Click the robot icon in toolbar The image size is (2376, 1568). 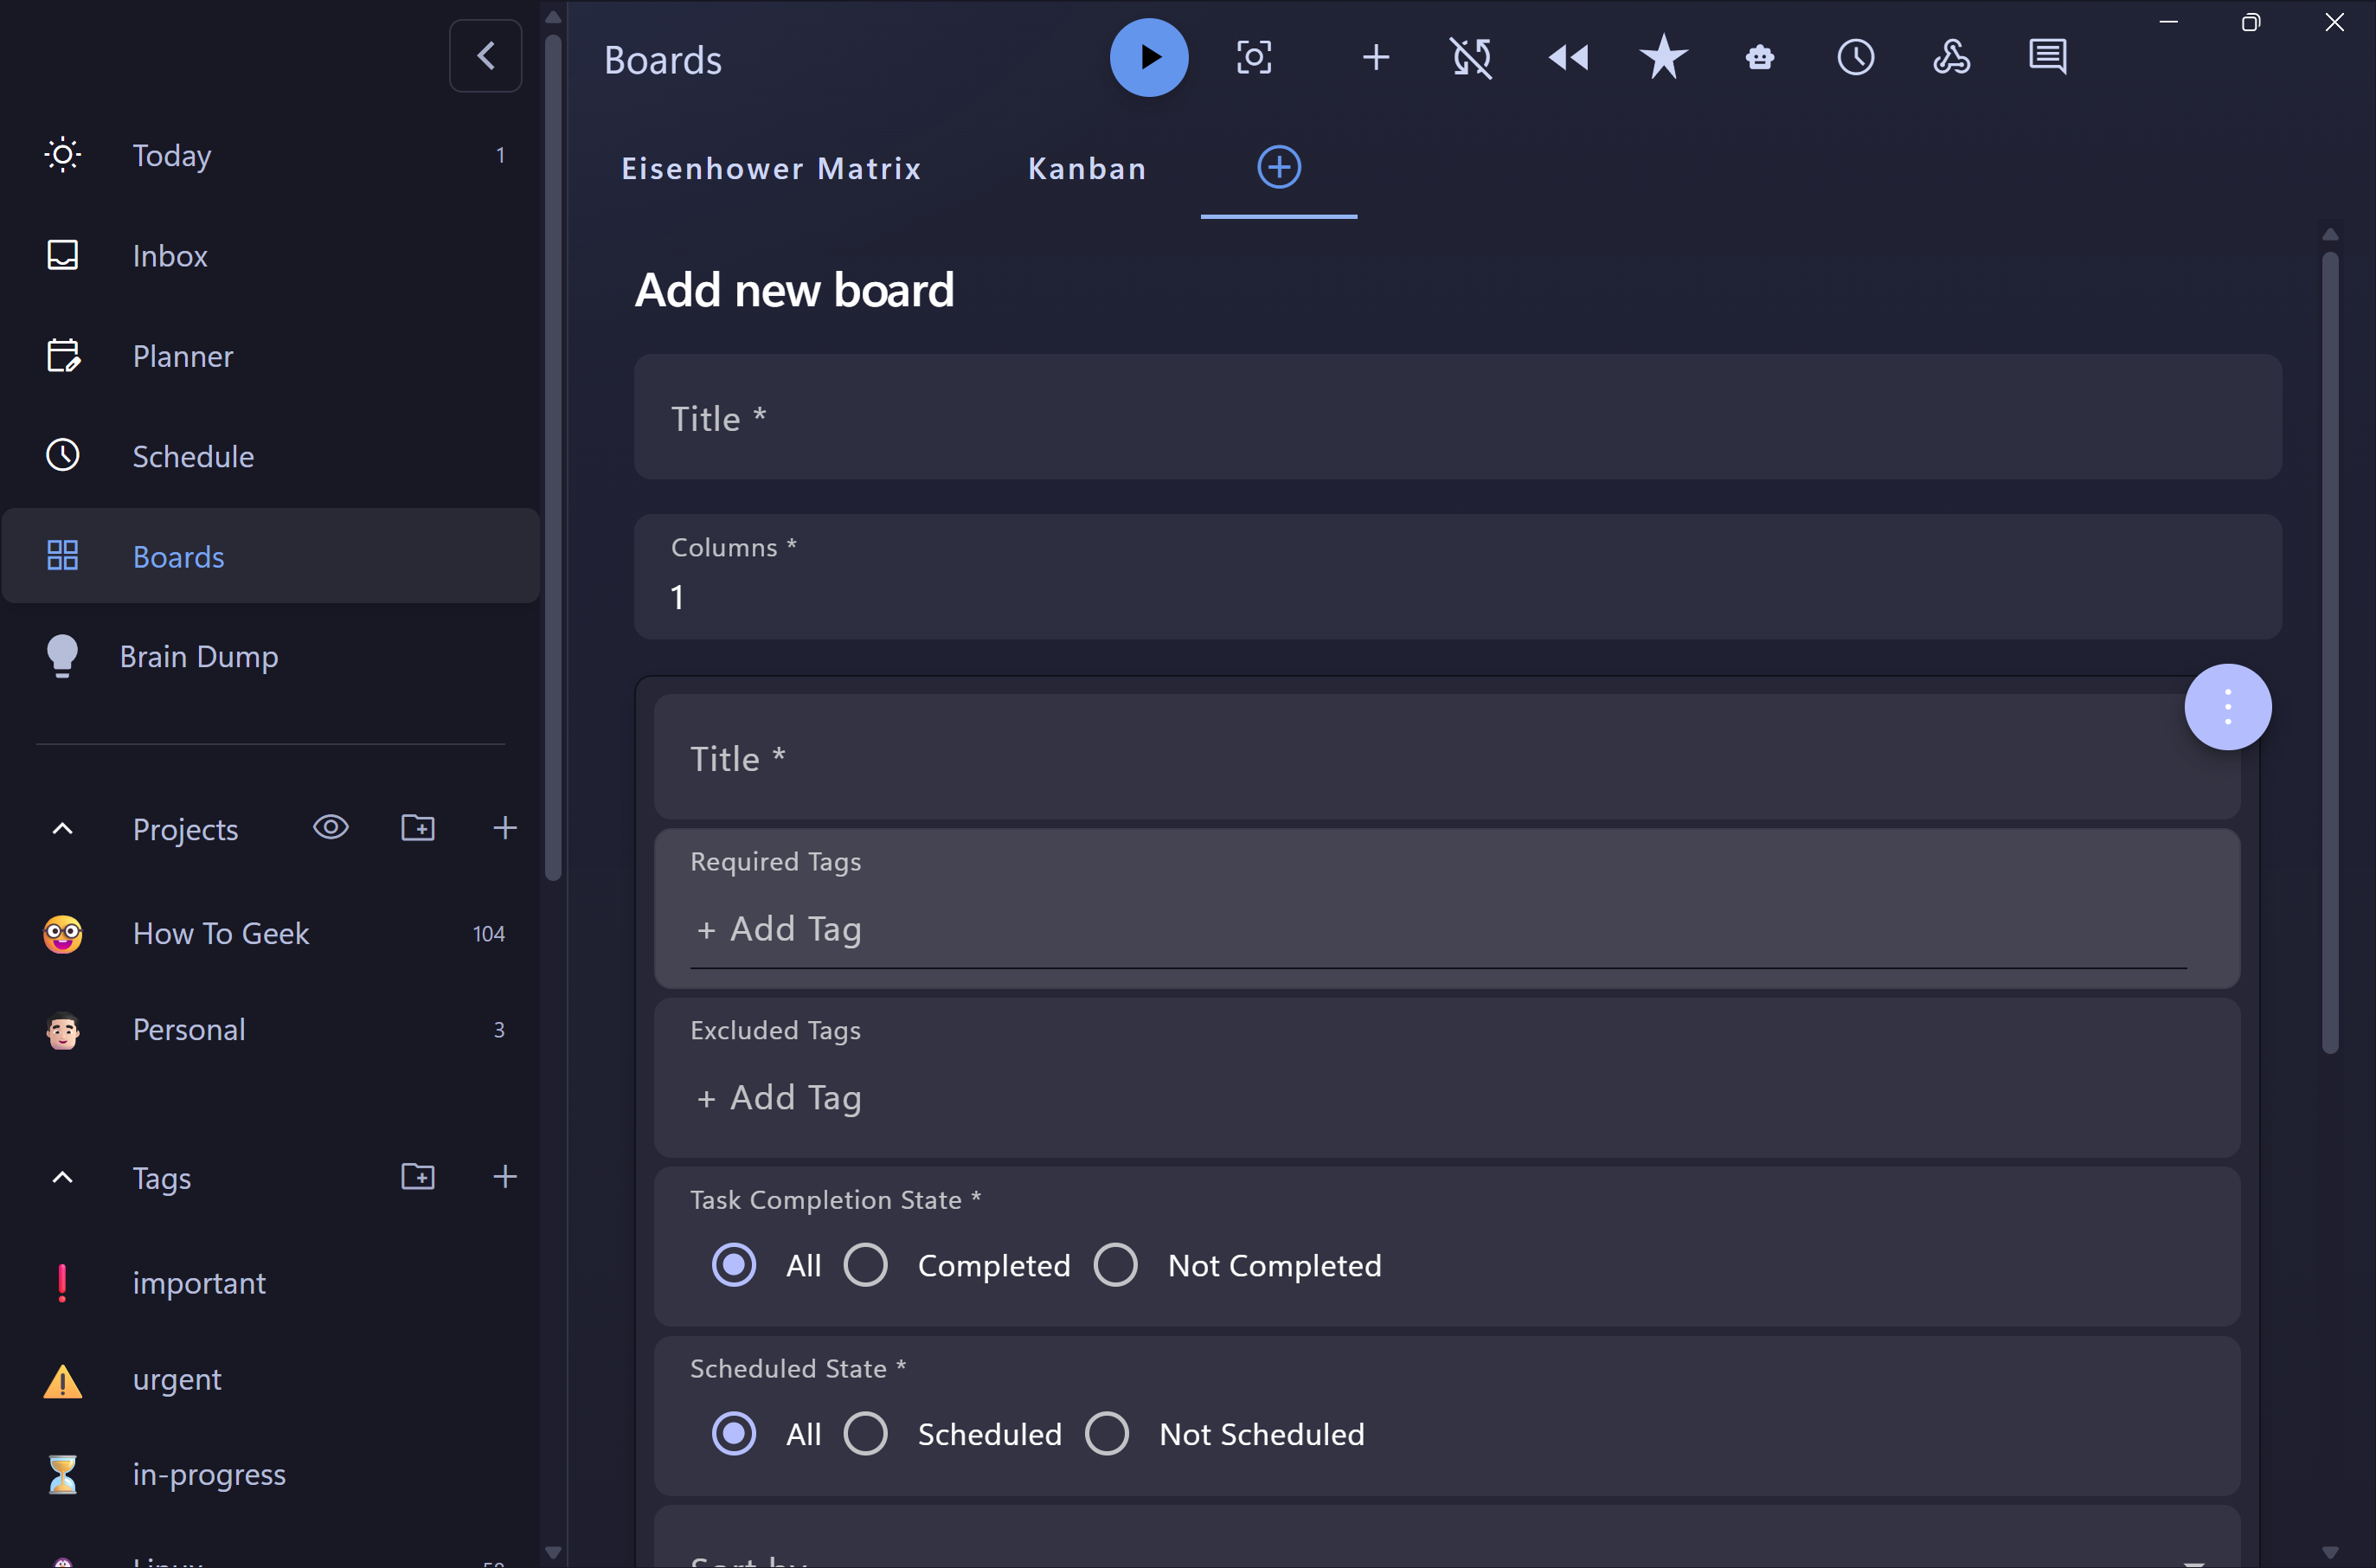tap(1760, 57)
